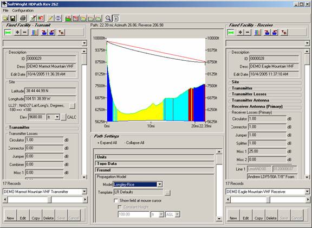Click the green fit-width icon in Receive panel
The height and width of the screenshot is (228, 312).
pos(231,32)
